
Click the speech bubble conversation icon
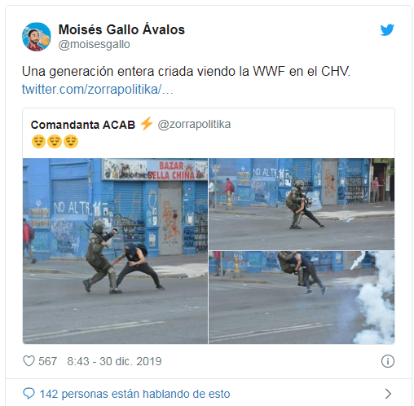(x=29, y=394)
